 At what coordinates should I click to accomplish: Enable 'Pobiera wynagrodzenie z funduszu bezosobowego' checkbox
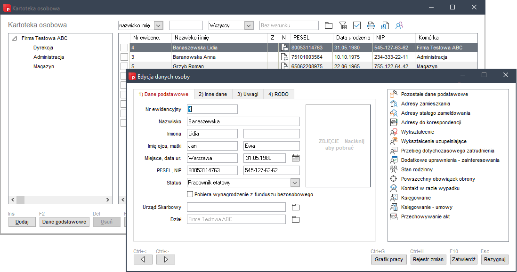click(190, 194)
